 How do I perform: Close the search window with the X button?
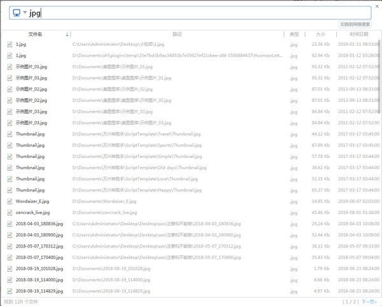(x=376, y=4)
